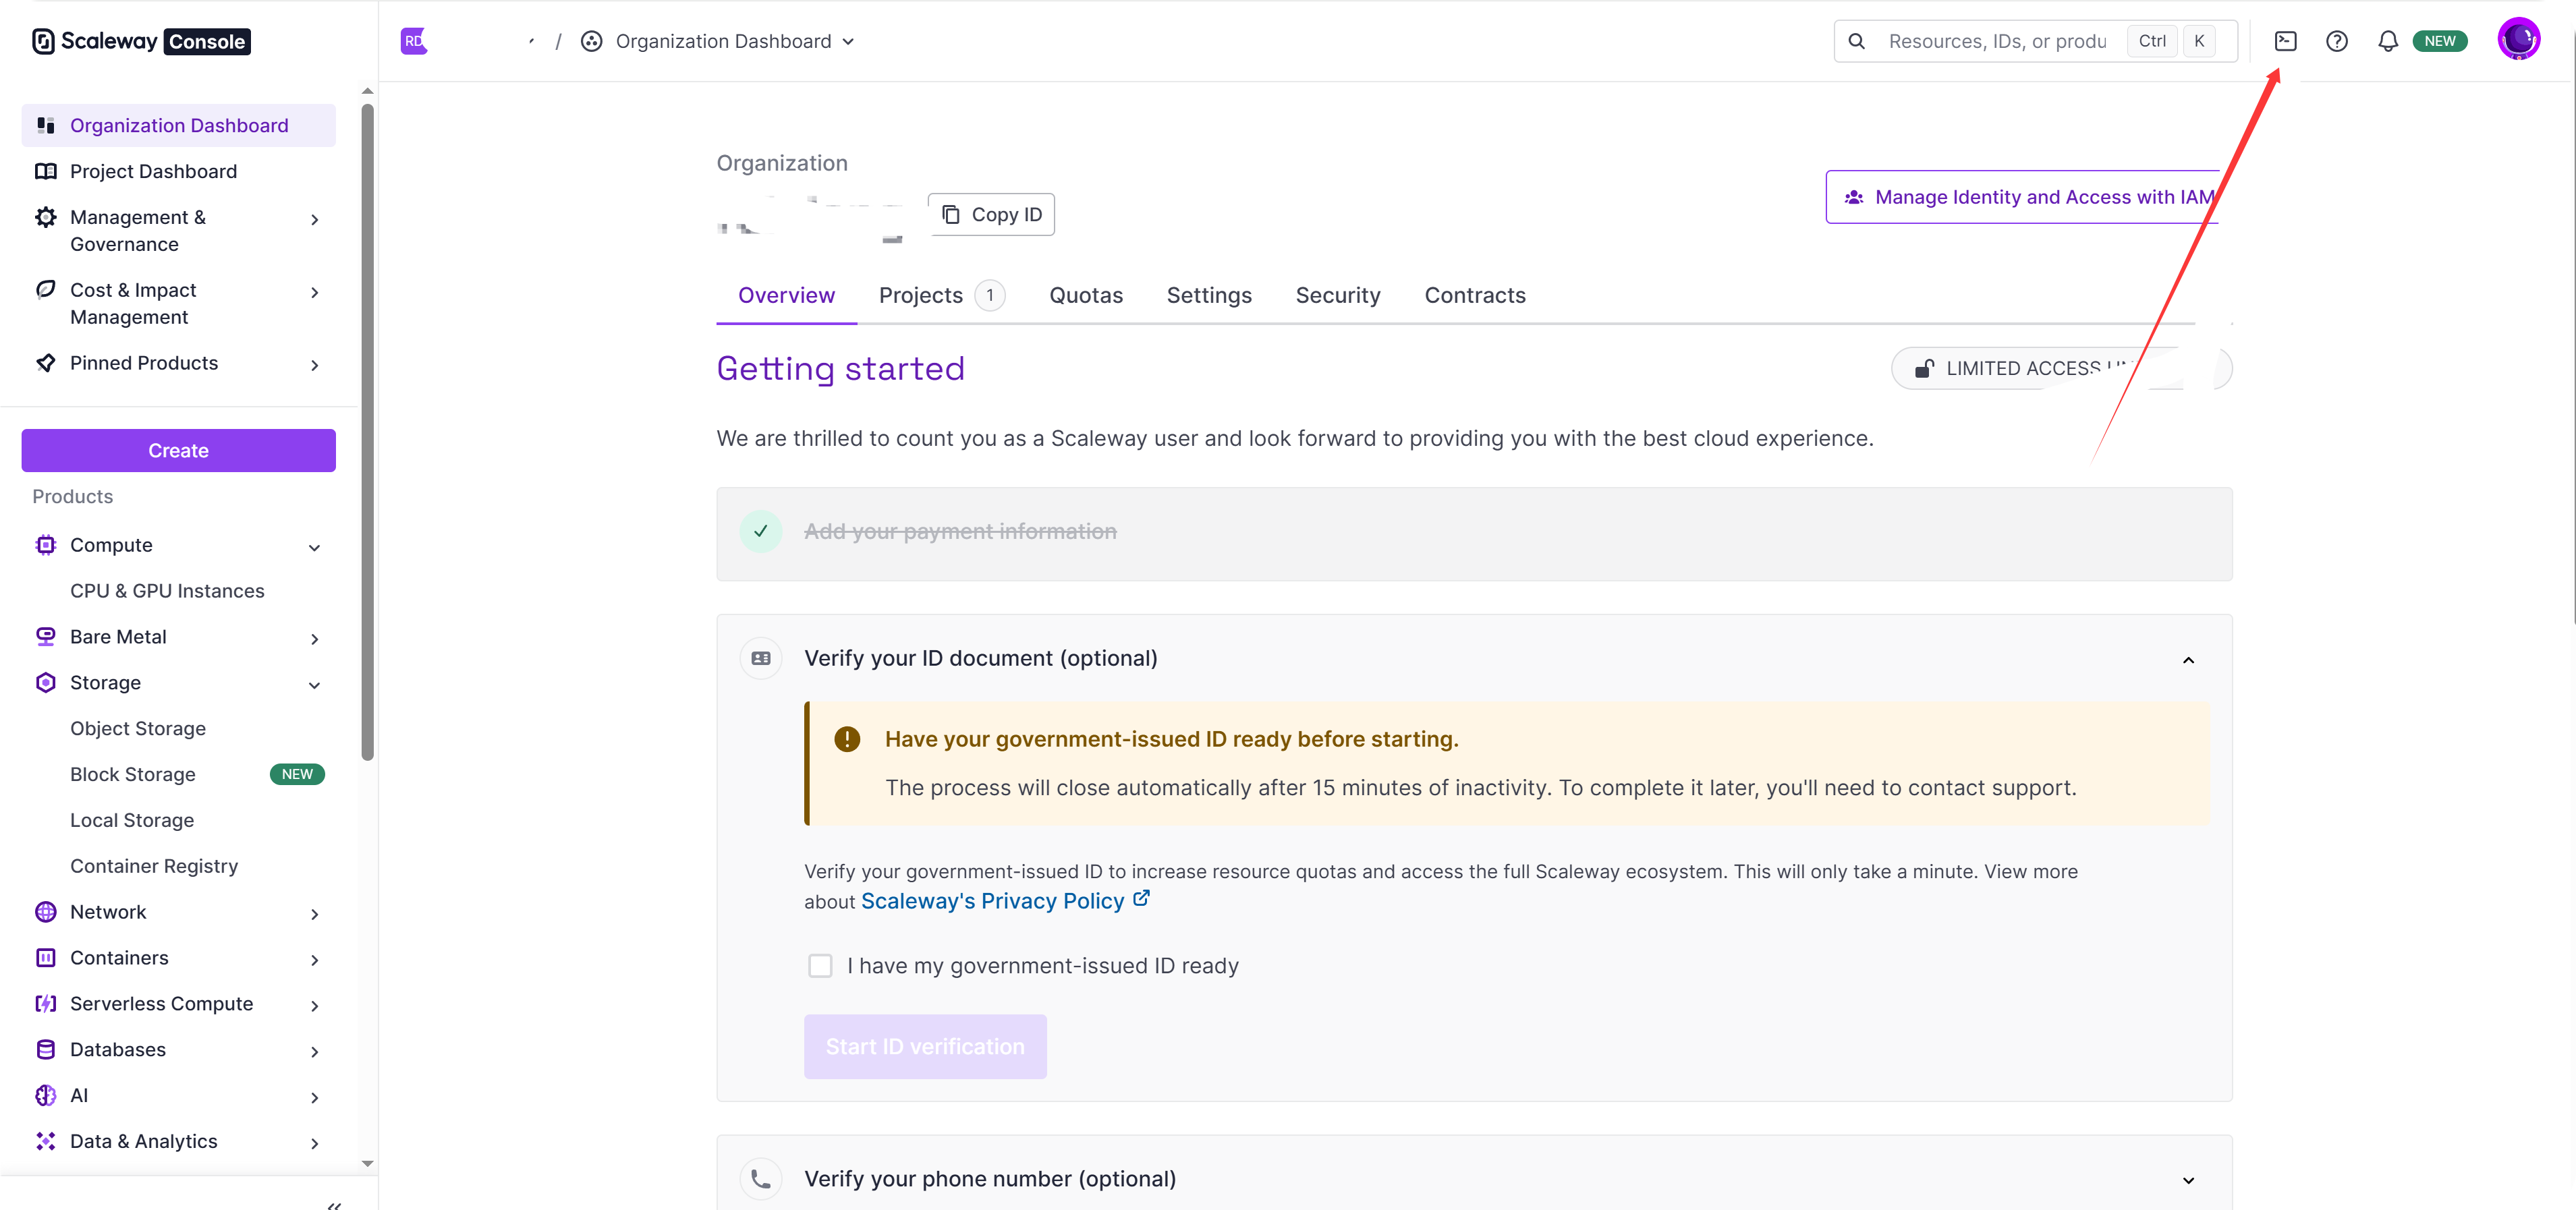Click the LIMITED ACCESS badge

coord(2061,369)
